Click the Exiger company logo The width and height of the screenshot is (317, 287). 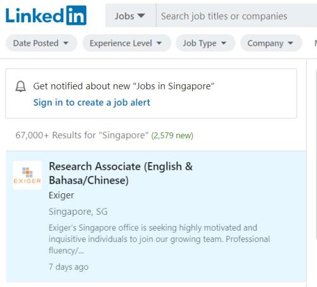[x=27, y=175]
